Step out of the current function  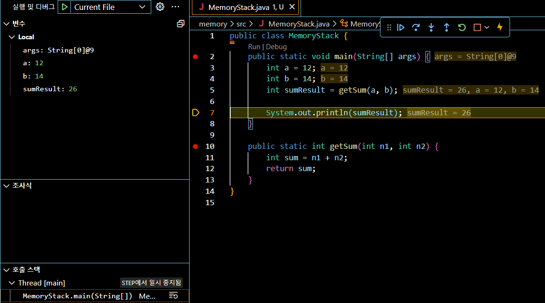446,27
